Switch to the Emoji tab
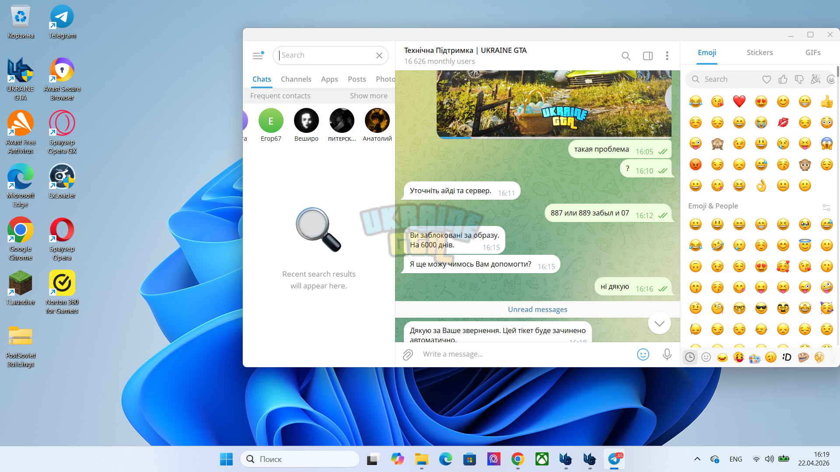 707,52
